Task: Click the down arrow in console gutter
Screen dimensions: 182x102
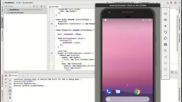Action: (x=10, y=84)
